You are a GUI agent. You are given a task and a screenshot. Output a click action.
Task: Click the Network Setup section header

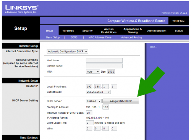coord(21,81)
